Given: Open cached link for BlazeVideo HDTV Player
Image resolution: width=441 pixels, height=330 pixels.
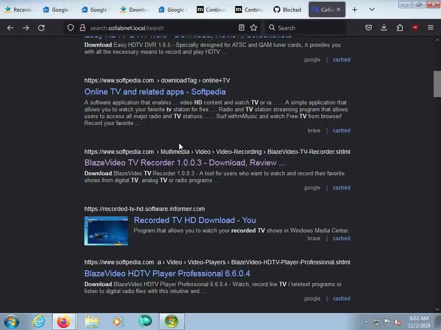Looking at the screenshot, I should [342, 299].
